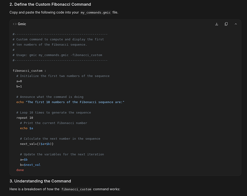
Task: Click the b=$next_val assignment line
Action: click(30, 165)
